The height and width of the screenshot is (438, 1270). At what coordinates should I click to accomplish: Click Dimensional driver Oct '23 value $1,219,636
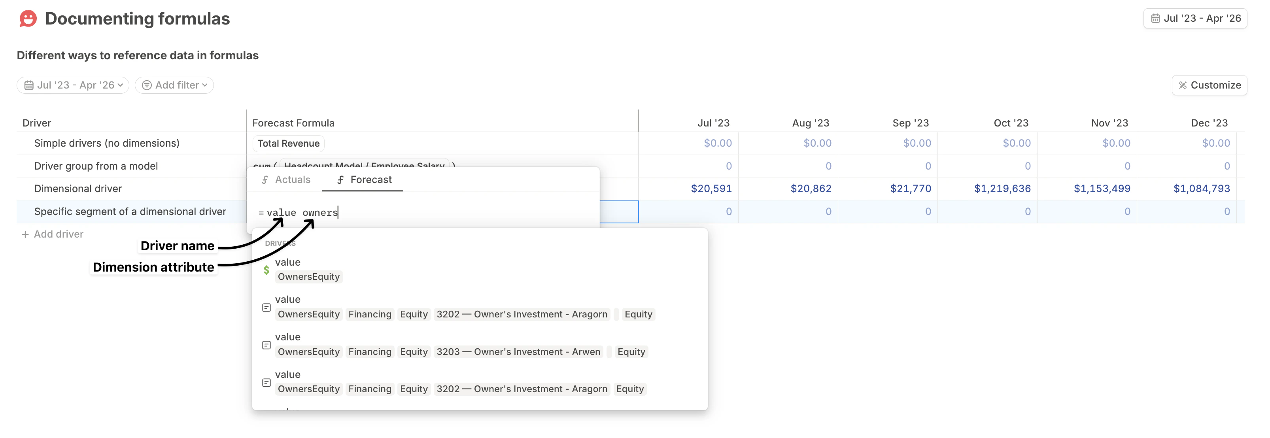1002,189
